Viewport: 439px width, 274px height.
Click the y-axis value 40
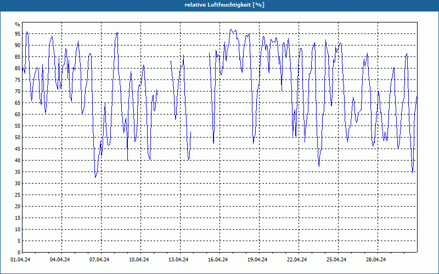tap(18, 160)
